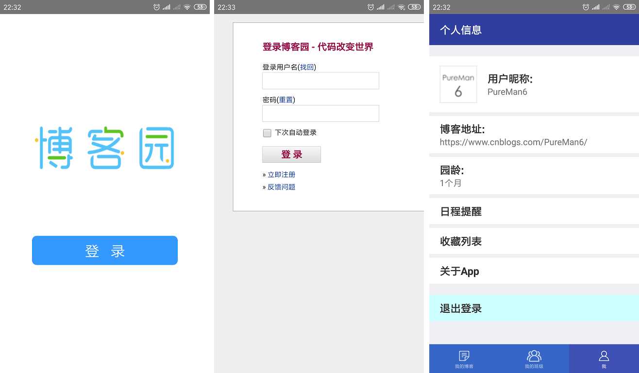This screenshot has width=639, height=373.
Task: Tap the 我 person icon
Action: 604,356
